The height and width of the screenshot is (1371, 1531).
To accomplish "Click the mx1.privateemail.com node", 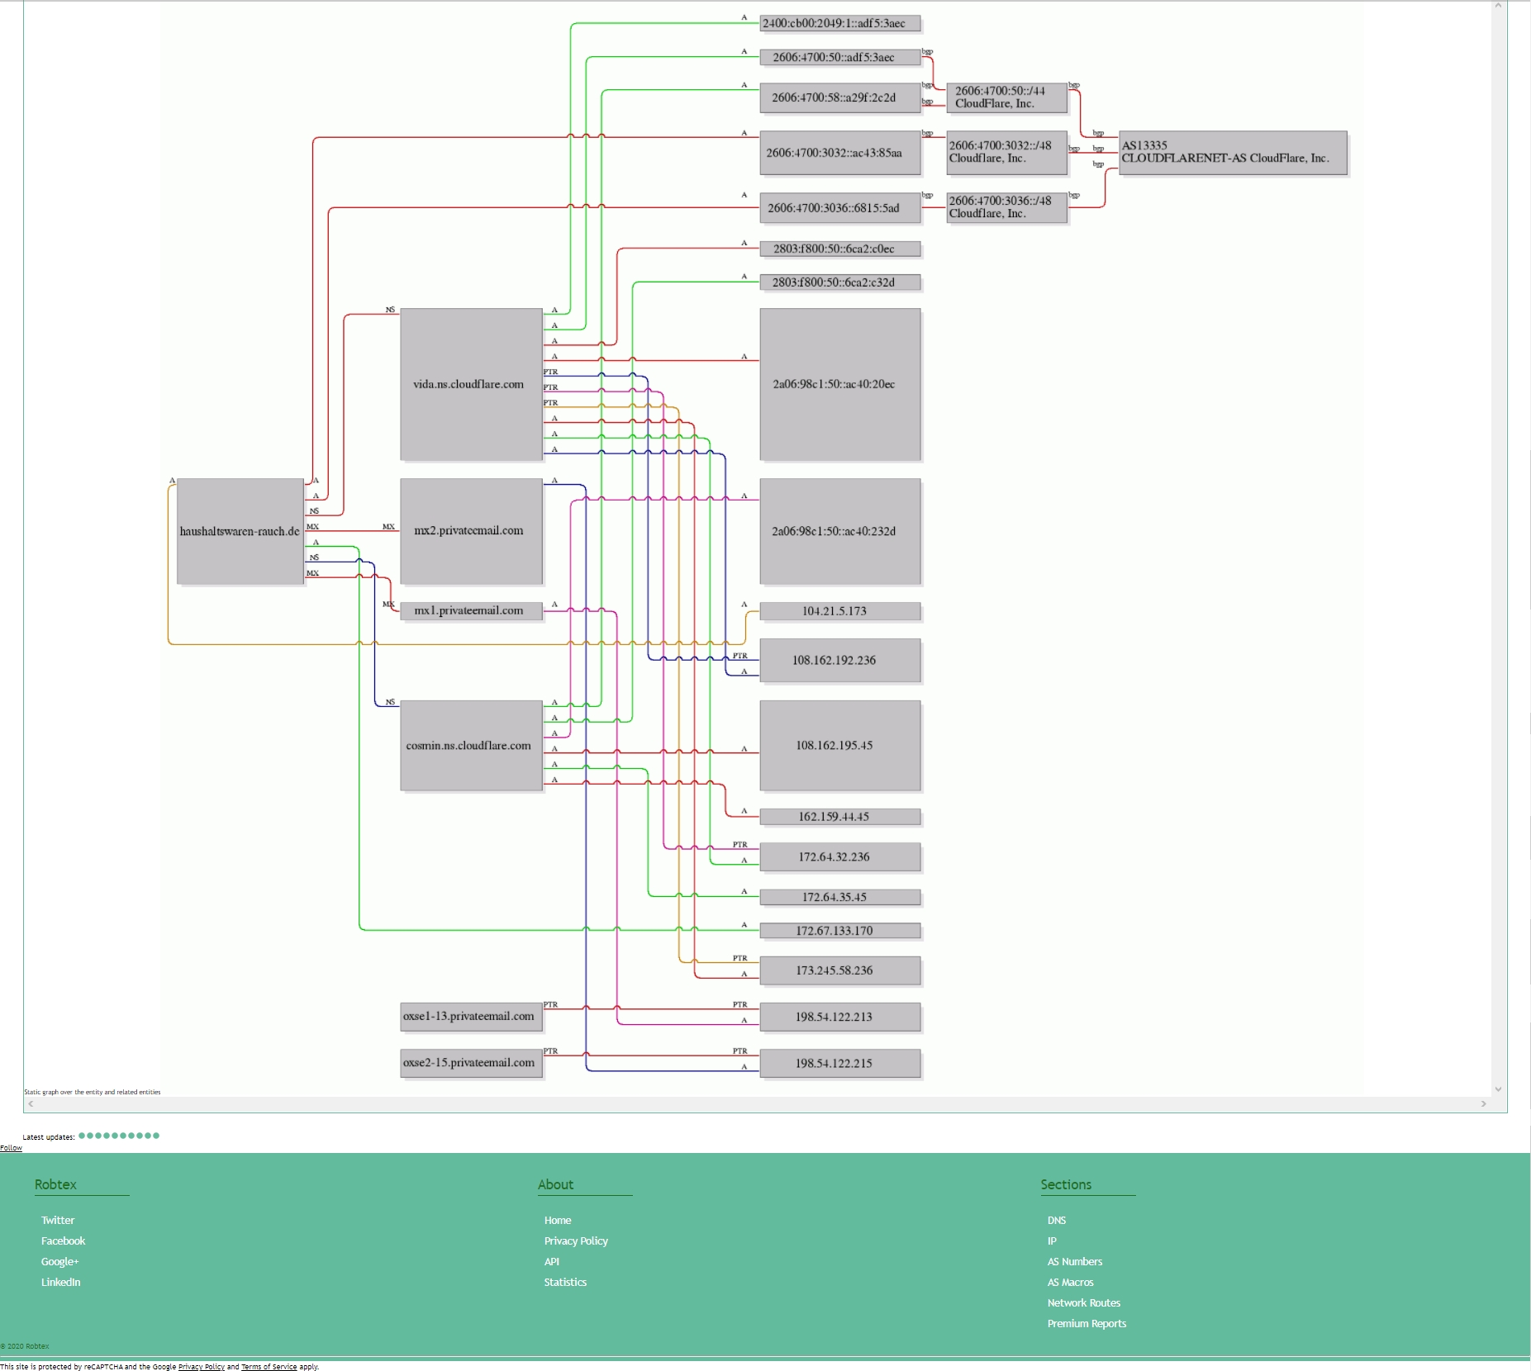I will (x=471, y=610).
